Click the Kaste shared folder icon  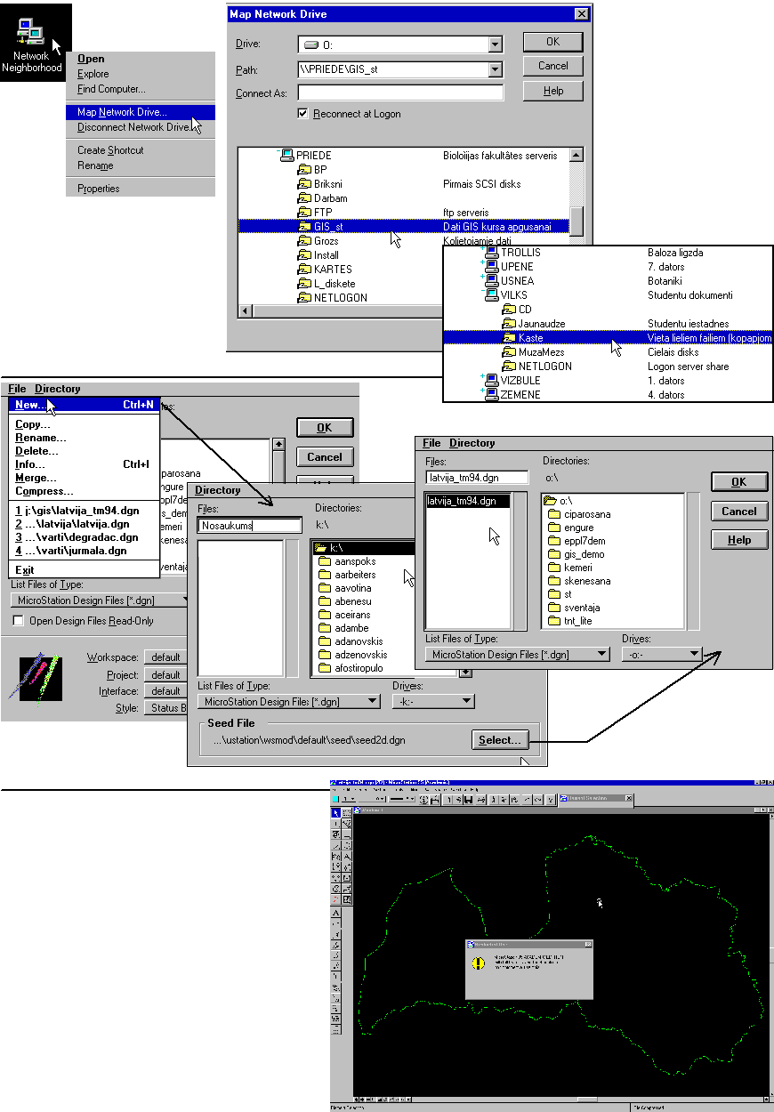point(509,338)
